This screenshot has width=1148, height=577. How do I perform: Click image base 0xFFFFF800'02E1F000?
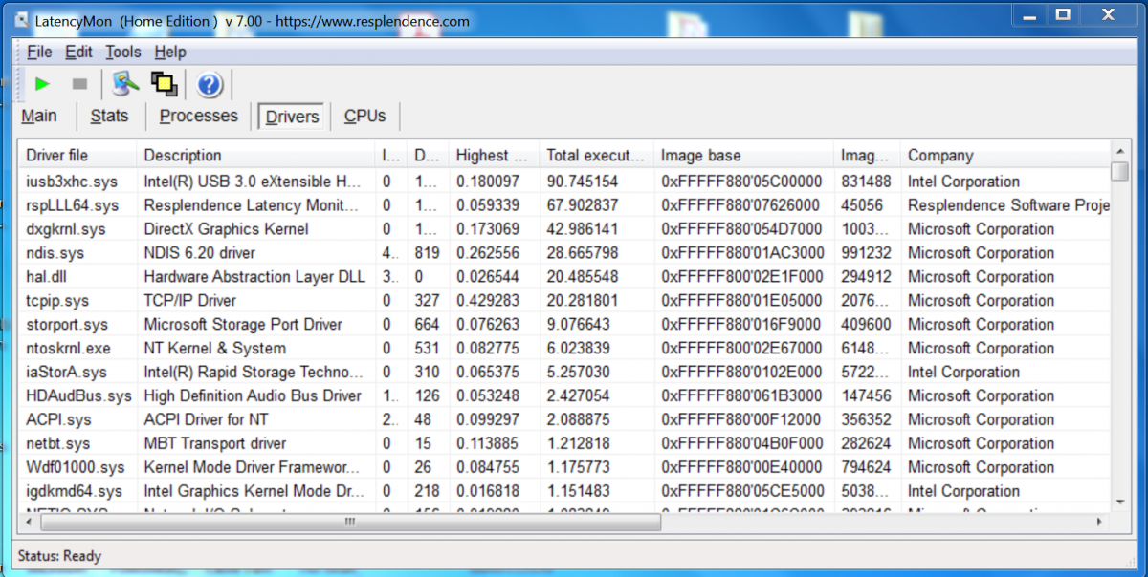740,277
